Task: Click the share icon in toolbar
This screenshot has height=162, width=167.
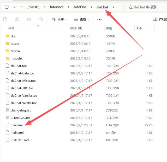Action: pyautogui.click(x=29, y=19)
